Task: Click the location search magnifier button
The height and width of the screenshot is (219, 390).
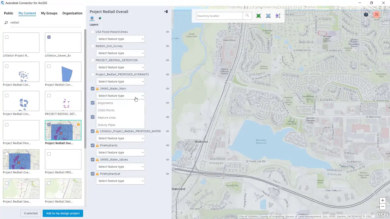Action: tap(247, 16)
